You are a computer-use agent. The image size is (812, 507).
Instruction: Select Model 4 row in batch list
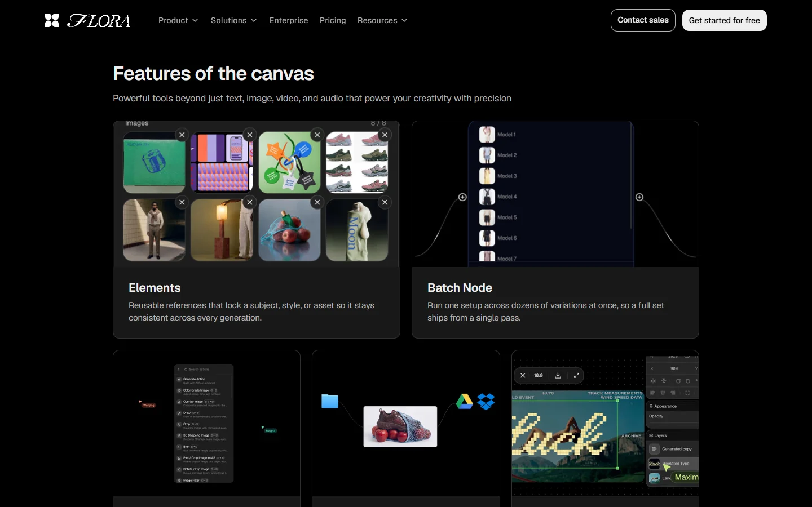[498, 197]
